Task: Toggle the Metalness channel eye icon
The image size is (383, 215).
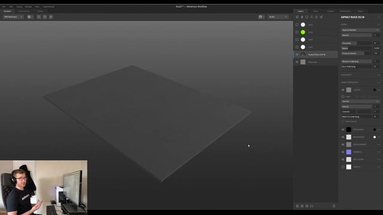Action: point(343,130)
